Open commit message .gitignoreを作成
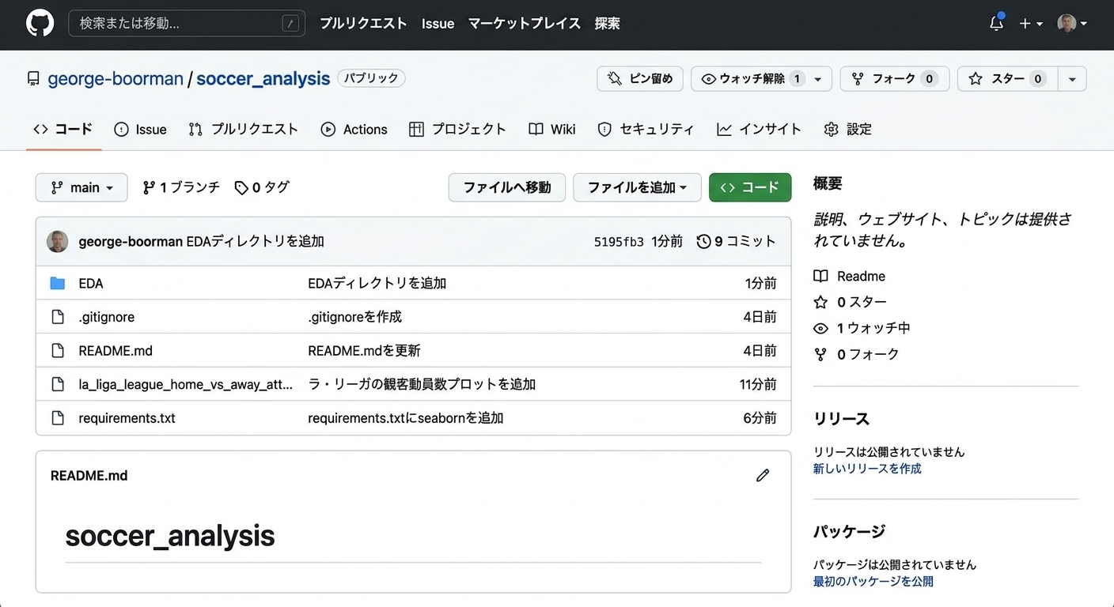 [x=355, y=317]
